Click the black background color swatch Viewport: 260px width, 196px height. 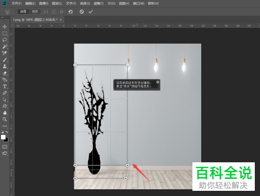(x=6, y=140)
